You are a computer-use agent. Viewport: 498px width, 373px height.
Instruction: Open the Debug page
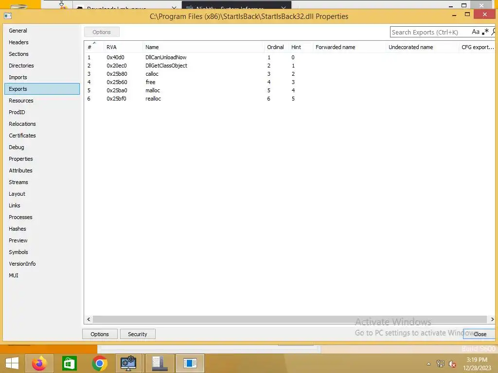tap(42, 147)
